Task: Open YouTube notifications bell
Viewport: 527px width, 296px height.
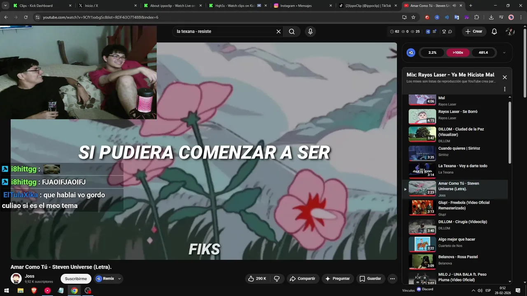Action: pos(494,32)
